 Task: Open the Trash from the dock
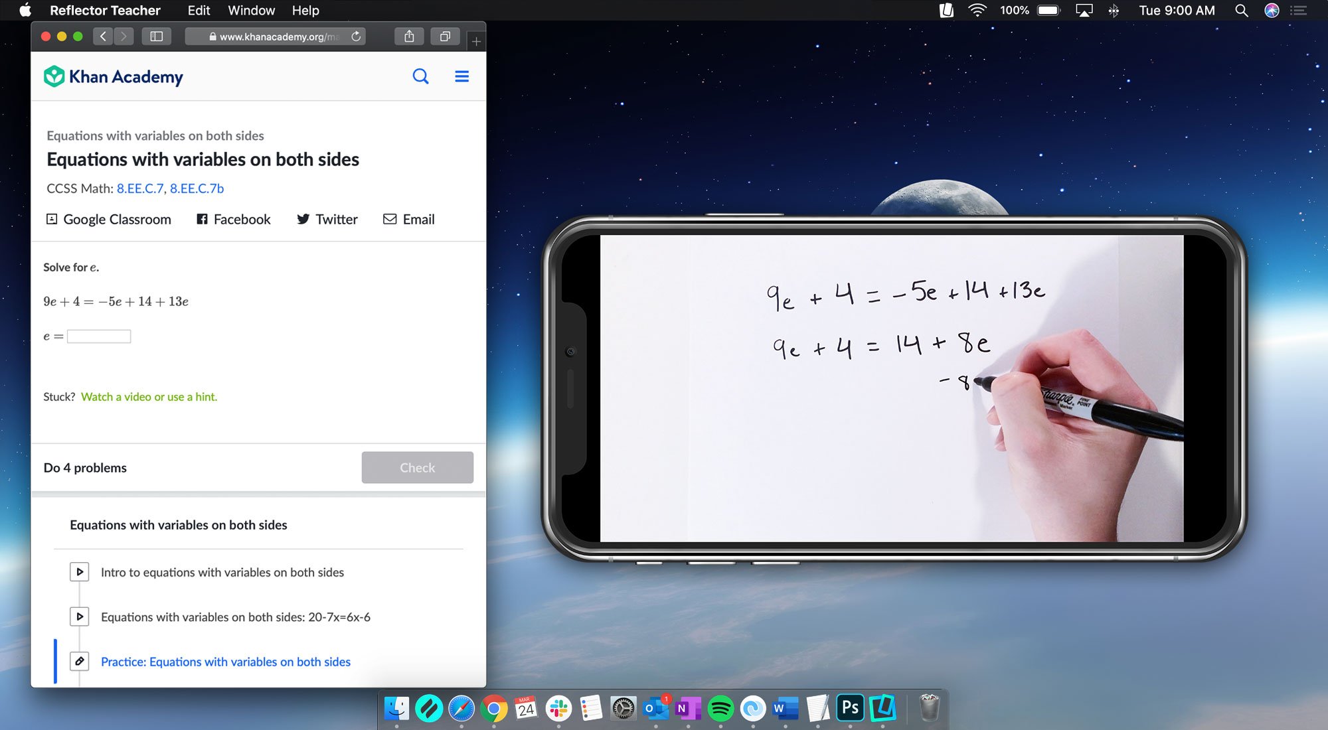930,707
